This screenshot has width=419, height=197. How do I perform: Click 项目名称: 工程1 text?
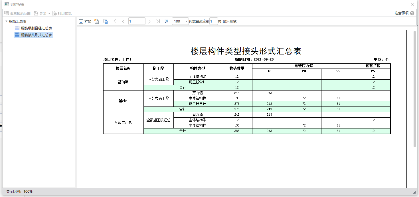tap(117, 59)
